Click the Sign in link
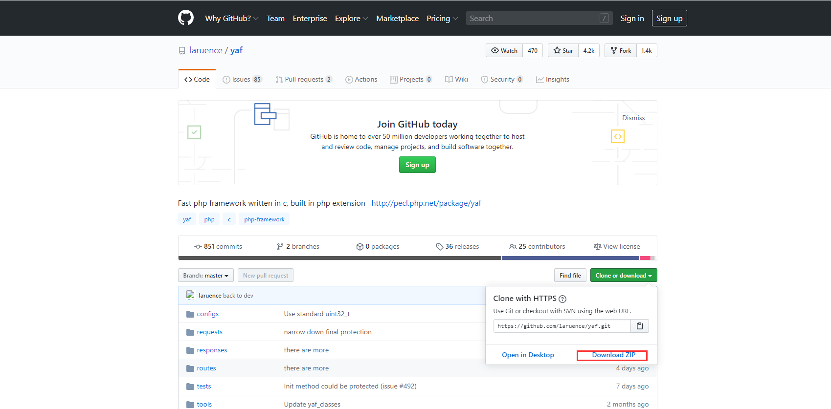Screen dimensions: 831x409 click(632, 18)
